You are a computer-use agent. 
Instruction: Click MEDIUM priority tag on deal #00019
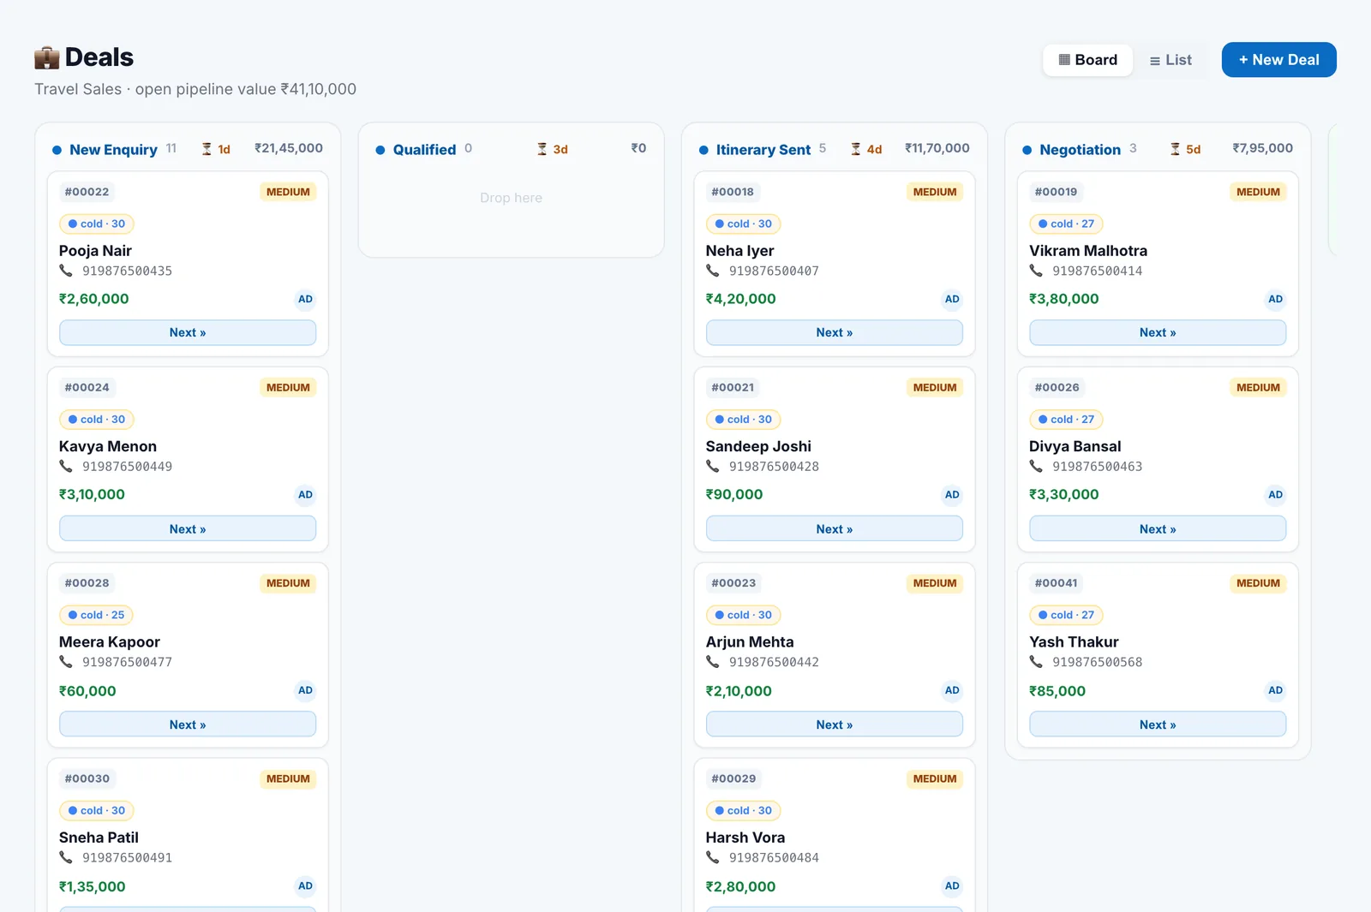pyautogui.click(x=1258, y=192)
